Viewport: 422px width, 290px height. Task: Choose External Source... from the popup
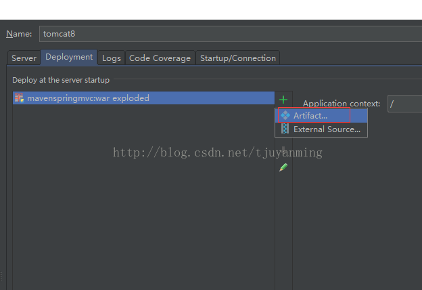click(326, 129)
